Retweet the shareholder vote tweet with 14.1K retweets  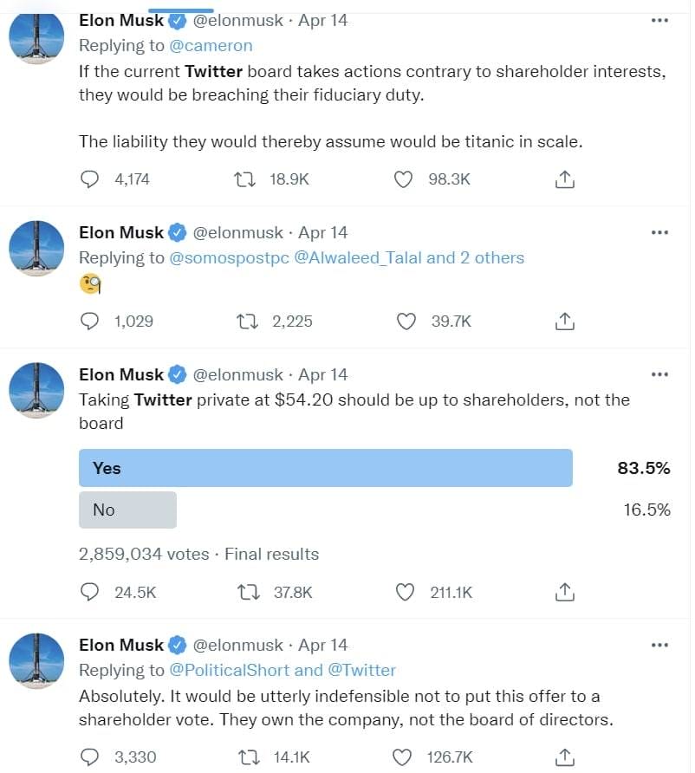point(249,757)
